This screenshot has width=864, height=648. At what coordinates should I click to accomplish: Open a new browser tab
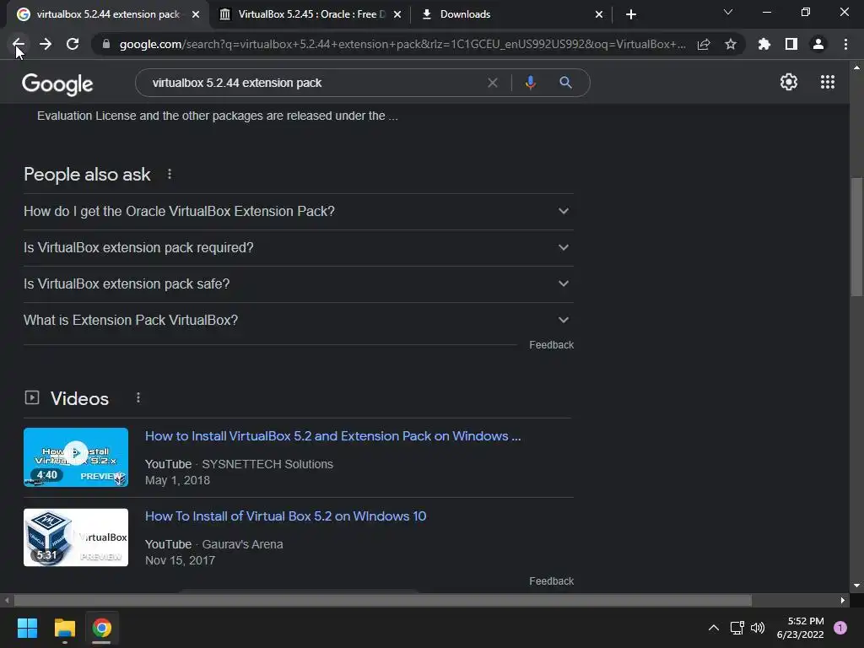pyautogui.click(x=631, y=14)
